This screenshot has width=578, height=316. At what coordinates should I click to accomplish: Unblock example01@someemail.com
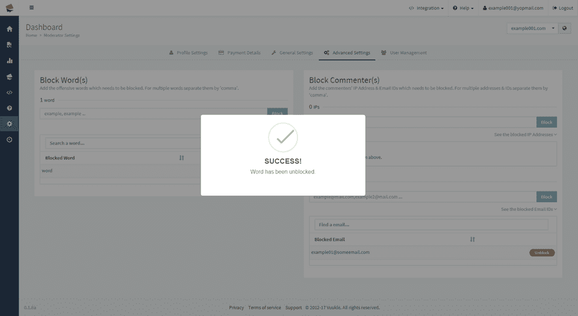click(x=542, y=253)
